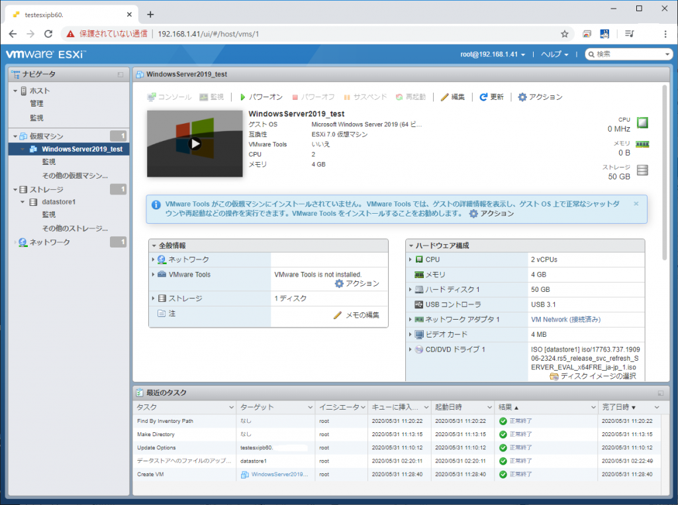Image resolution: width=678 pixels, height=505 pixels.
Task: Expand the CD/DVD Drive 1 row
Action: (x=411, y=349)
